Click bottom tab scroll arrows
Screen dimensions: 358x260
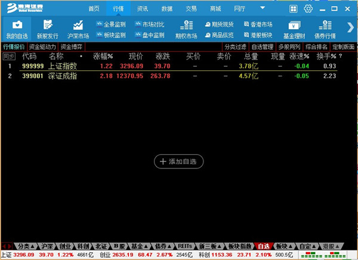[7, 246]
